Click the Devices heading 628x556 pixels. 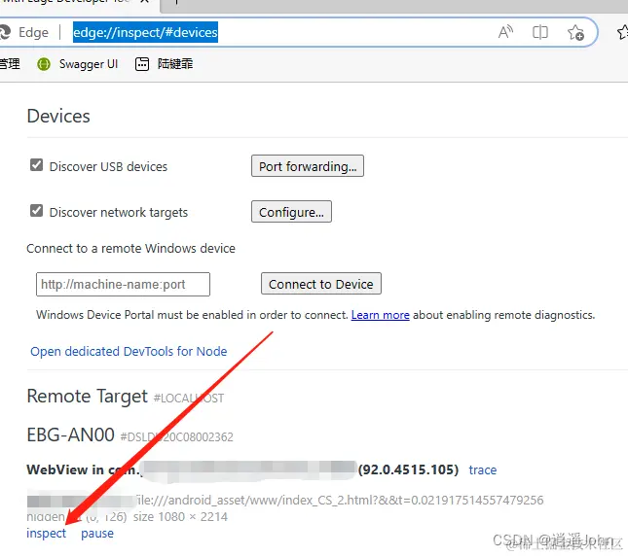tap(58, 117)
